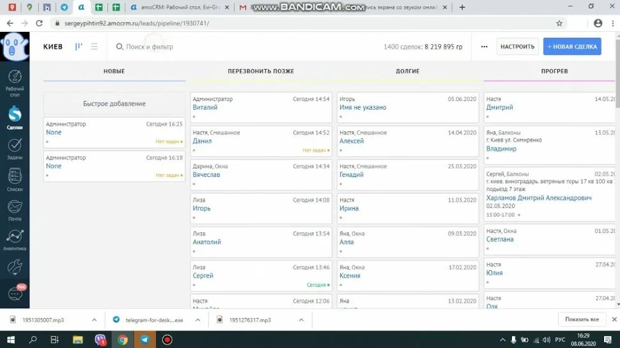Screen dimensions: 620x348
Task: Open deal Харламов Дмитрий Александрович
Action: click(539, 198)
